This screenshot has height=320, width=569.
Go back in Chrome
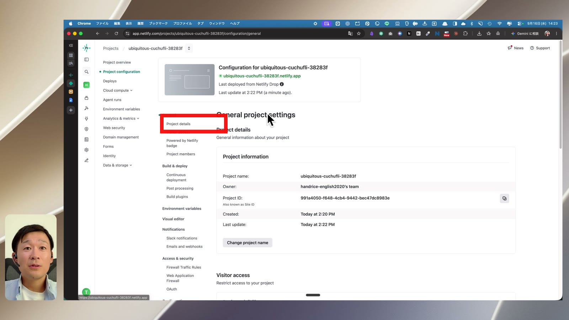(x=97, y=33)
